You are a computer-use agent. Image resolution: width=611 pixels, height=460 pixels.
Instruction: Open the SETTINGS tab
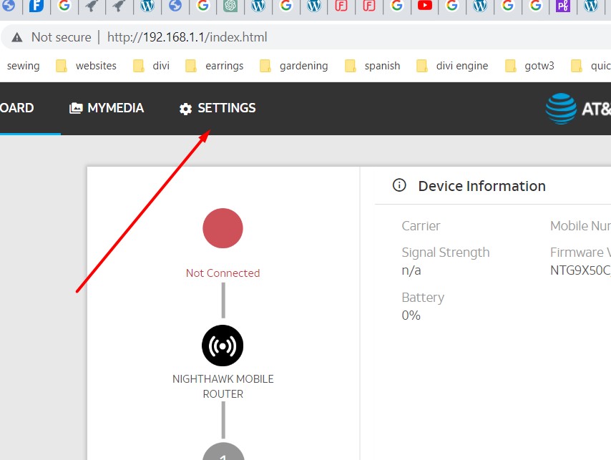click(x=217, y=108)
